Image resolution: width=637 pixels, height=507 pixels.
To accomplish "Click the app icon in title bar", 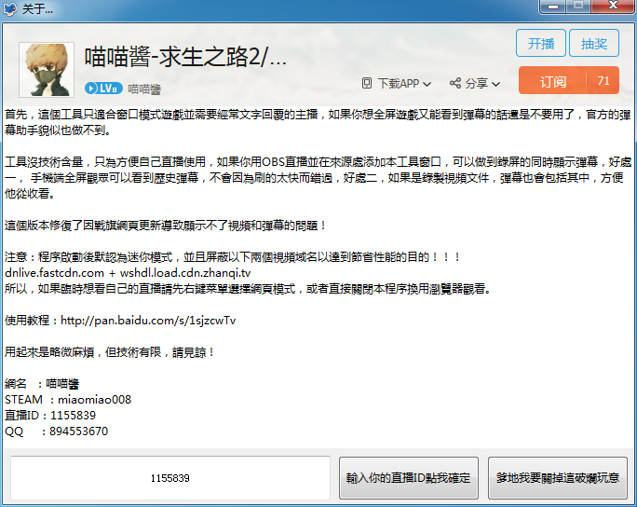I will click(x=10, y=7).
